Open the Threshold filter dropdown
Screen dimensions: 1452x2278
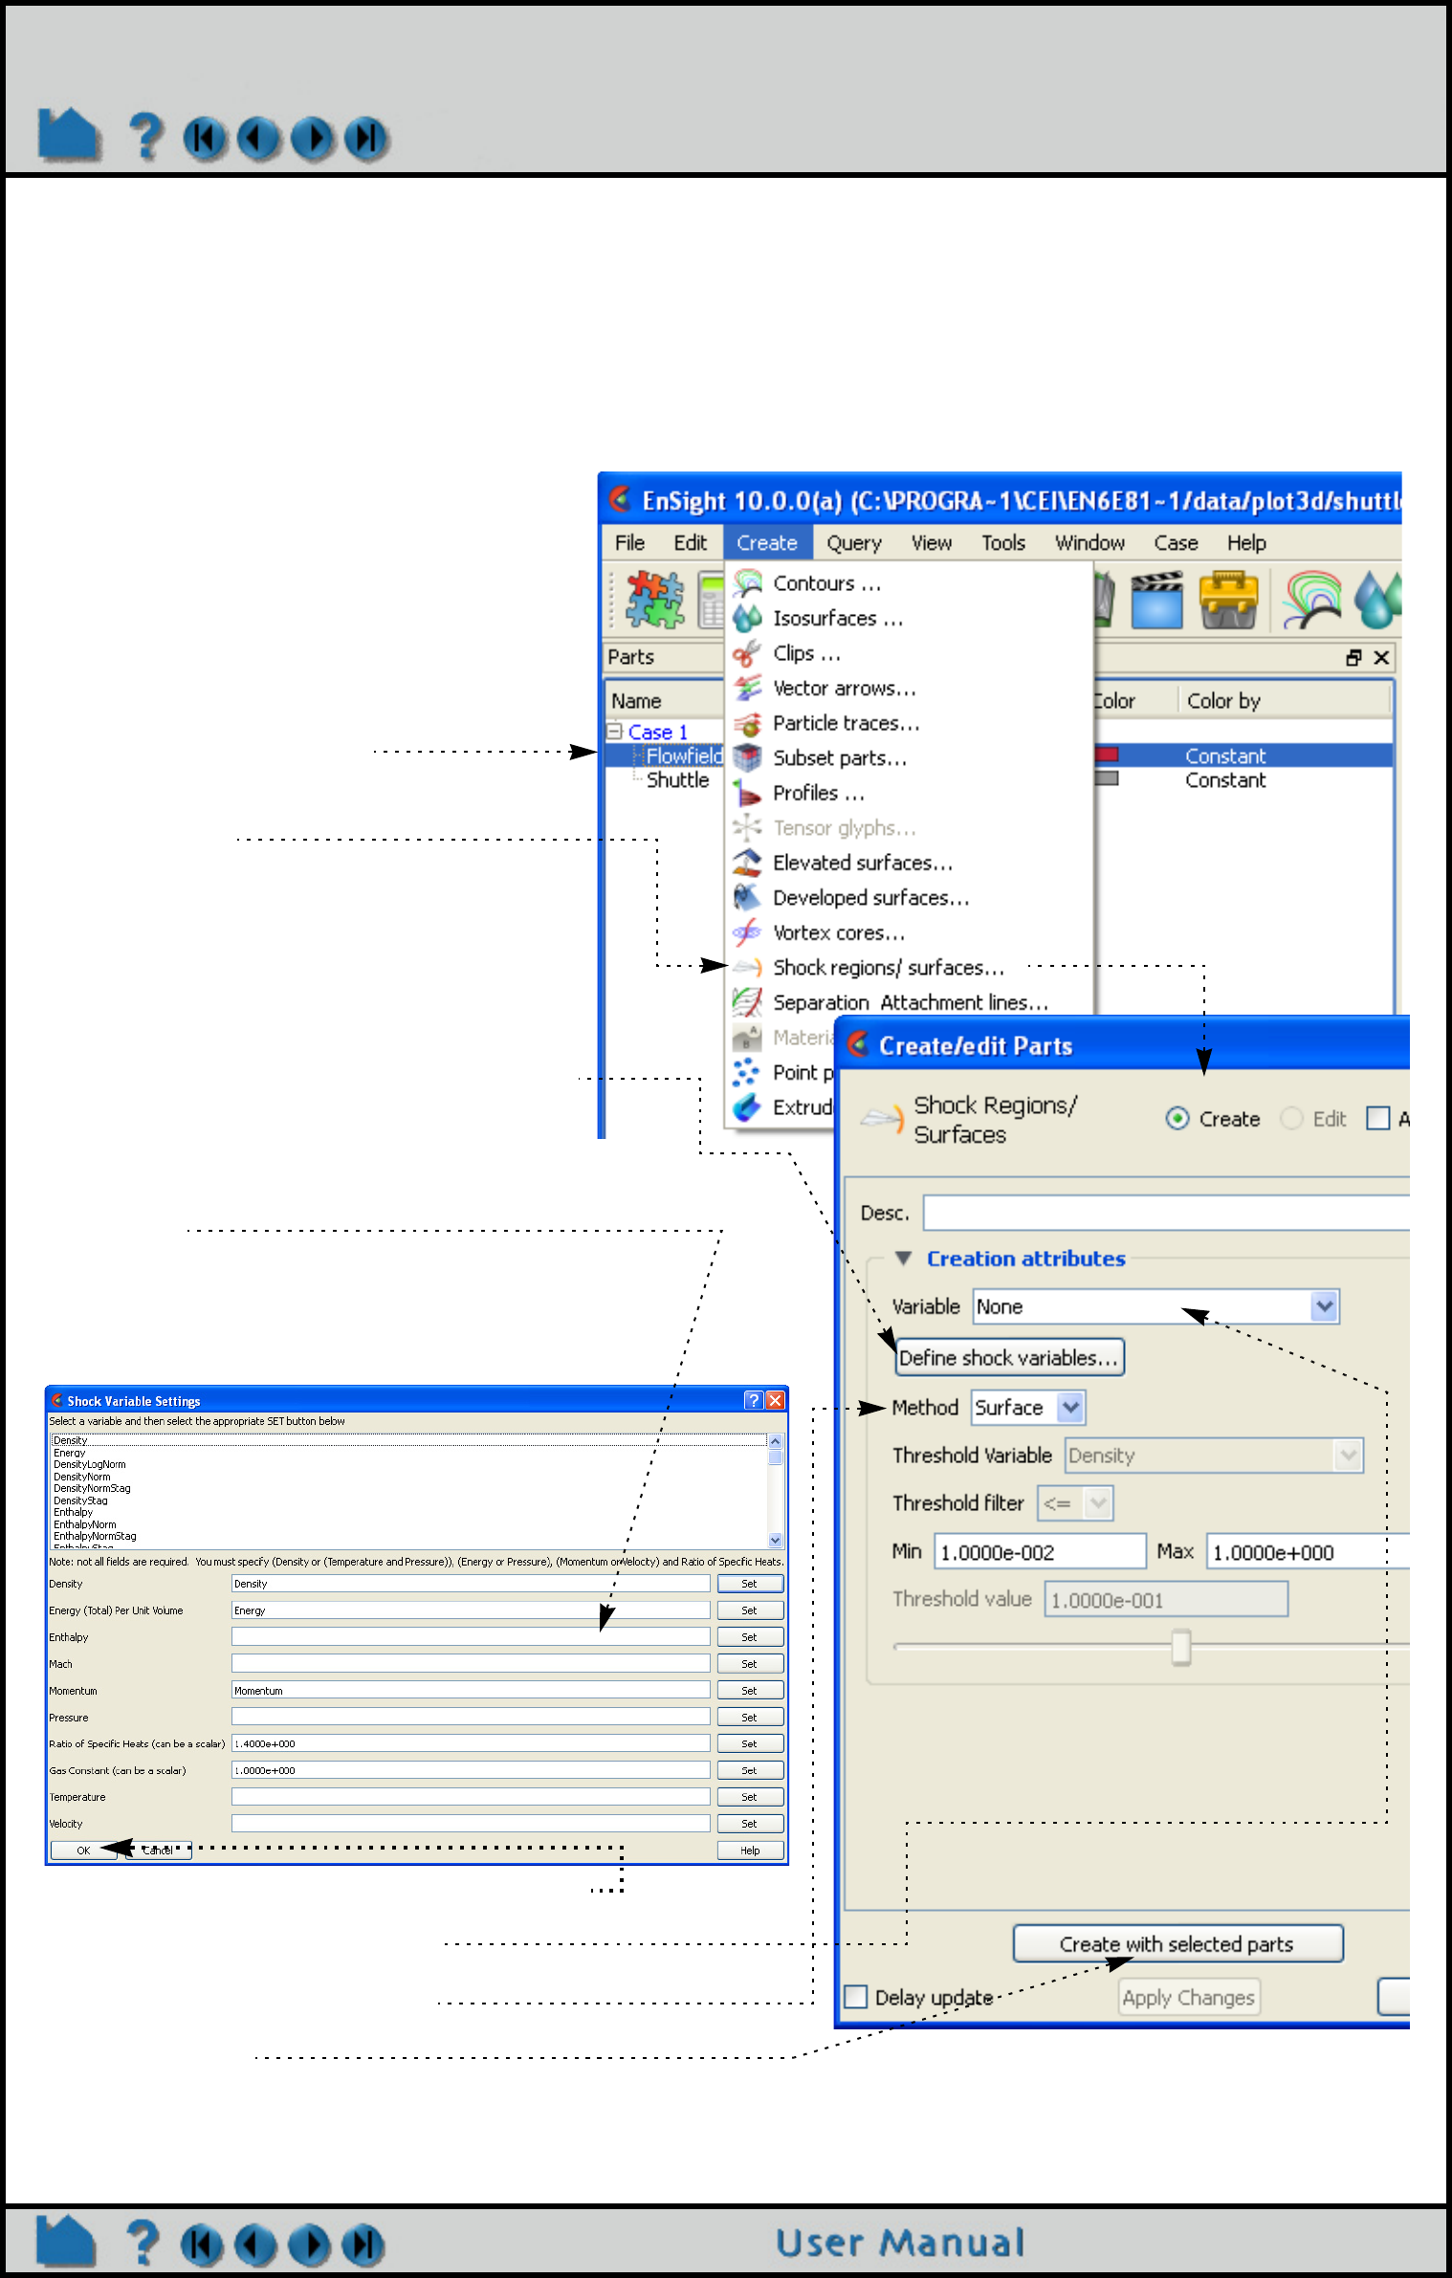pyautogui.click(x=1075, y=1503)
